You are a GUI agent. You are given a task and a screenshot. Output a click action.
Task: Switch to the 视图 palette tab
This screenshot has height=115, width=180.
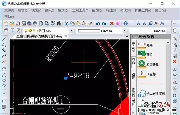pos(134,76)
